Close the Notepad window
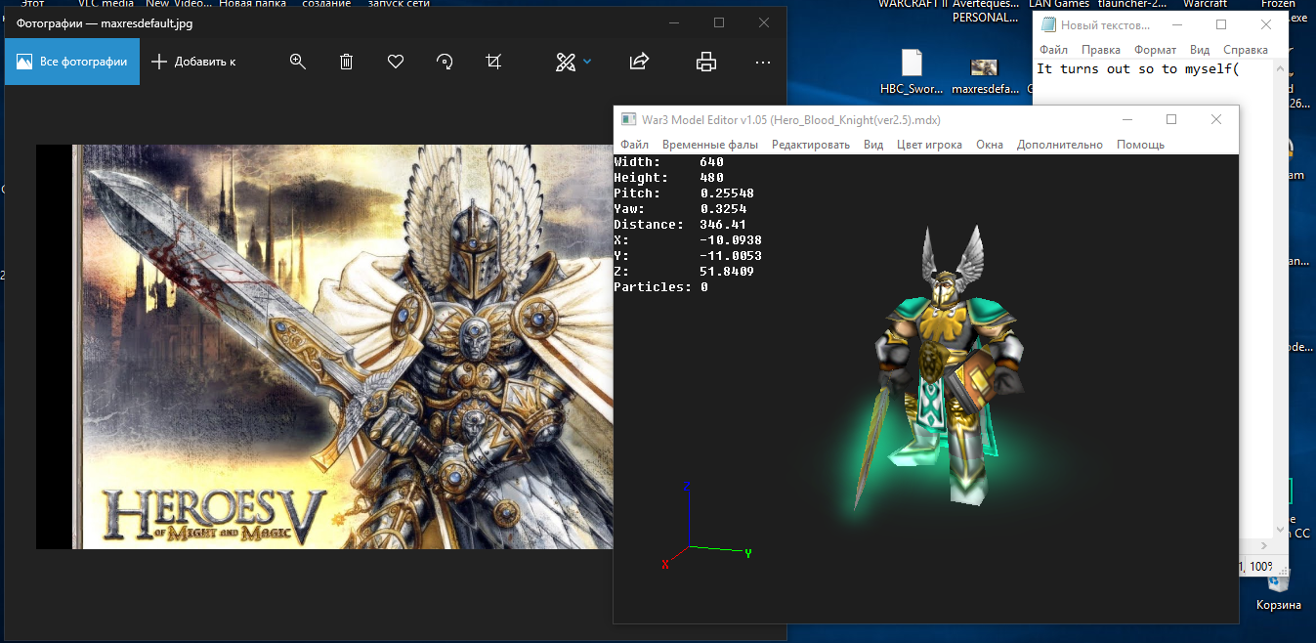Image resolution: width=1316 pixels, height=643 pixels. 1265,24
